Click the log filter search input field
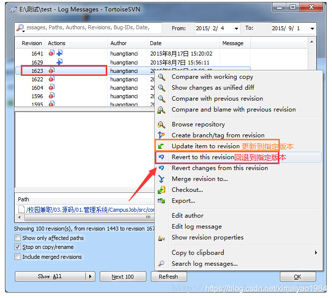This screenshot has width=332, height=298. click(93, 27)
